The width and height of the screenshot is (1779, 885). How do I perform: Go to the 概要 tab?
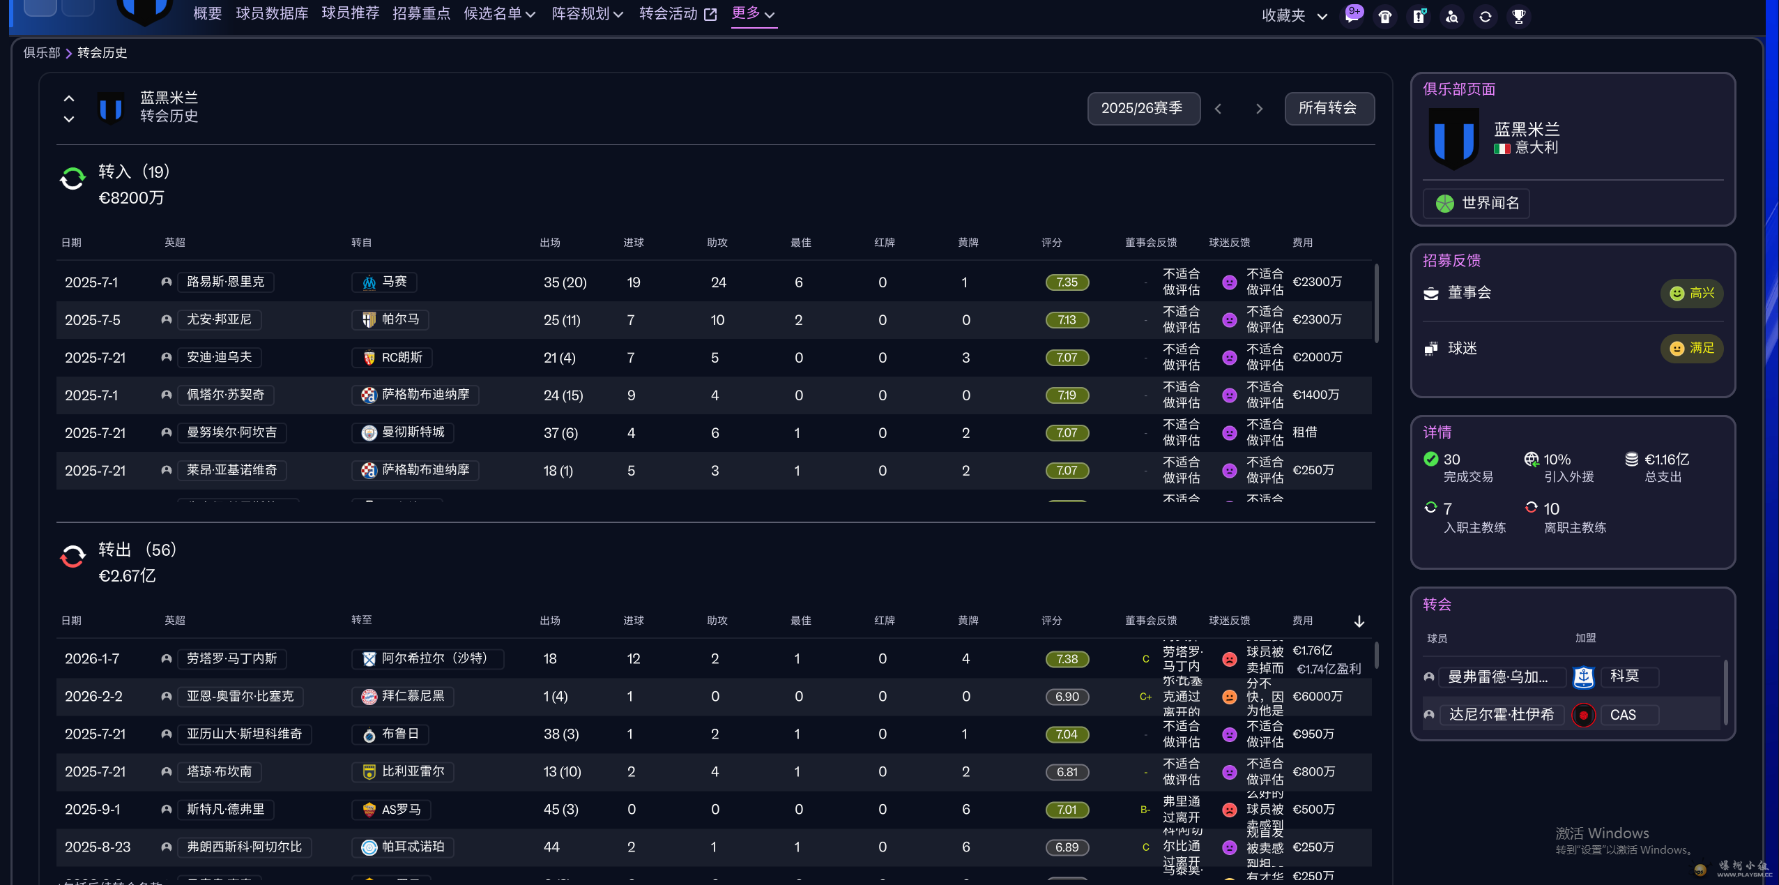tap(208, 14)
